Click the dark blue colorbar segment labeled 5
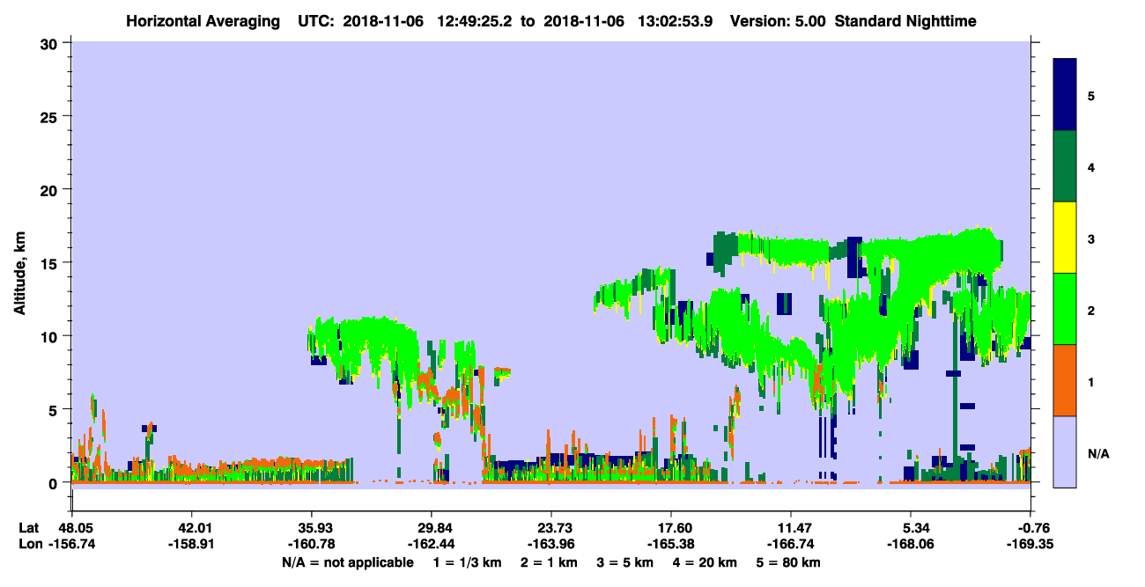Screen dimensions: 1145x587 pyautogui.click(x=1065, y=95)
